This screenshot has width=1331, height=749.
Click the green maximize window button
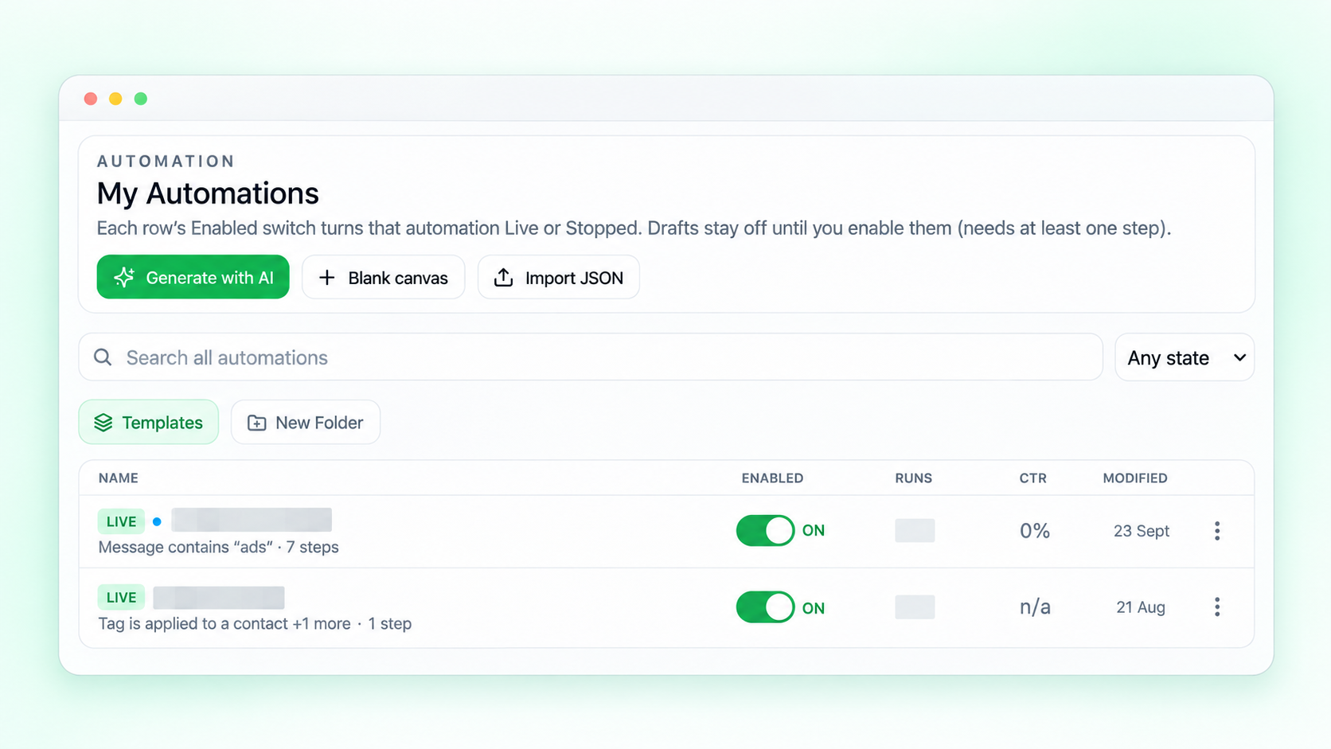(x=141, y=99)
